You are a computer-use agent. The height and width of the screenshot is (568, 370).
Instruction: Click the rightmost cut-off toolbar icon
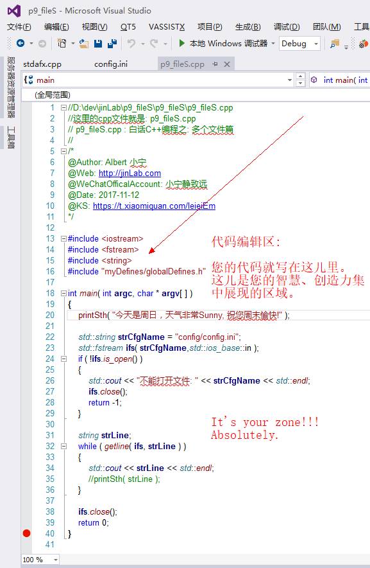click(364, 44)
